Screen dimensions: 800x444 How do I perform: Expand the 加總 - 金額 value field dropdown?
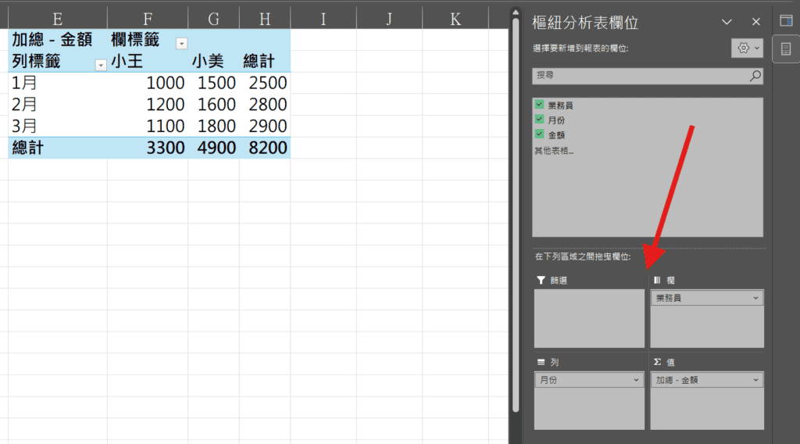click(x=755, y=380)
